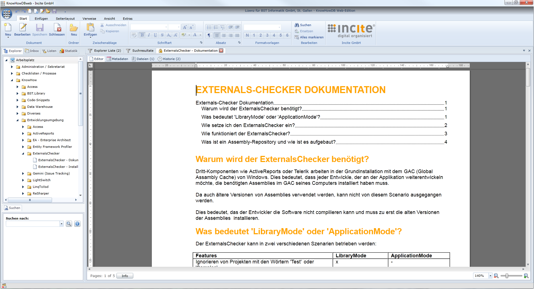Click the Schliessen close document icon
Viewport: 534px width, 289px height.
pos(57,30)
